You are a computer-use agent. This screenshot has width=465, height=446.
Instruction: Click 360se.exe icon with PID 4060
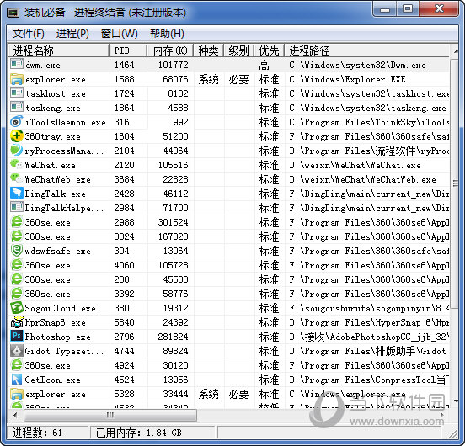[17, 265]
